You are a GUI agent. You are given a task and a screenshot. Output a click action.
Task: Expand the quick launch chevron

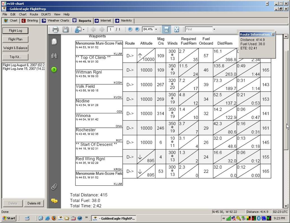[86, 218]
